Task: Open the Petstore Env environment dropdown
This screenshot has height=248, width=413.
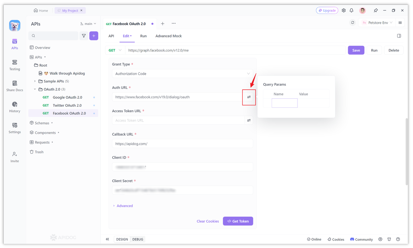Action: coord(377,23)
